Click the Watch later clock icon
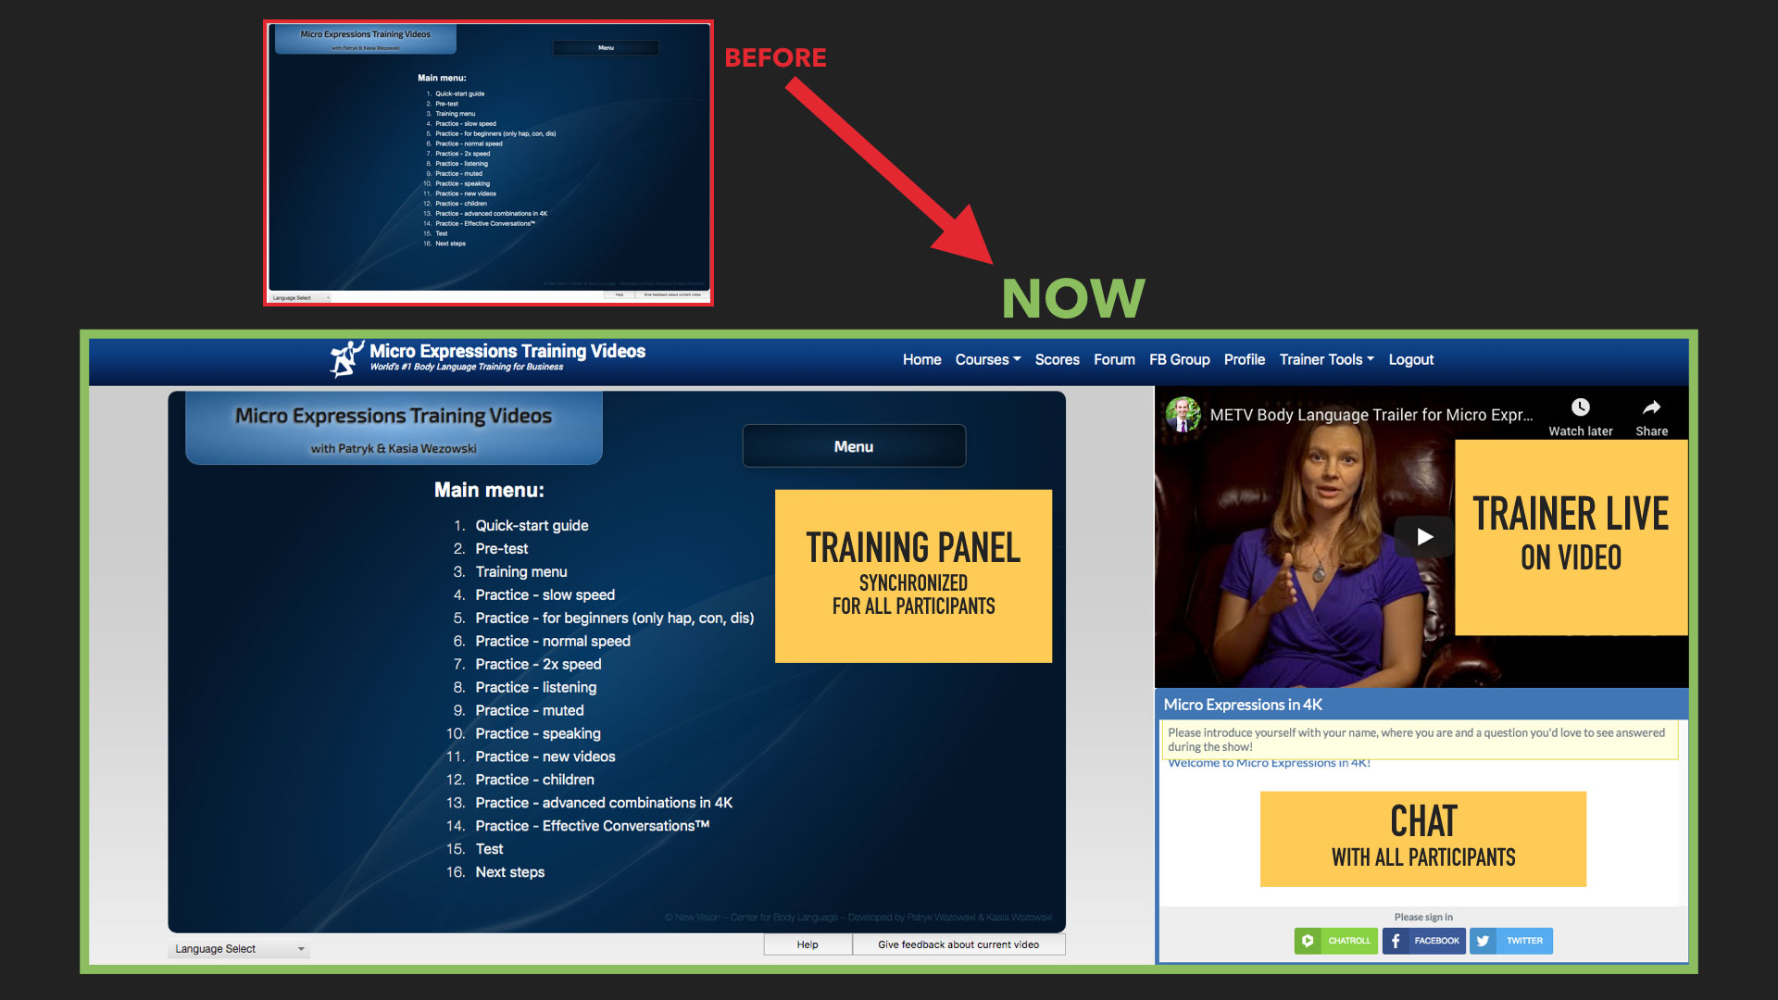The height and width of the screenshot is (1000, 1778). (x=1580, y=407)
